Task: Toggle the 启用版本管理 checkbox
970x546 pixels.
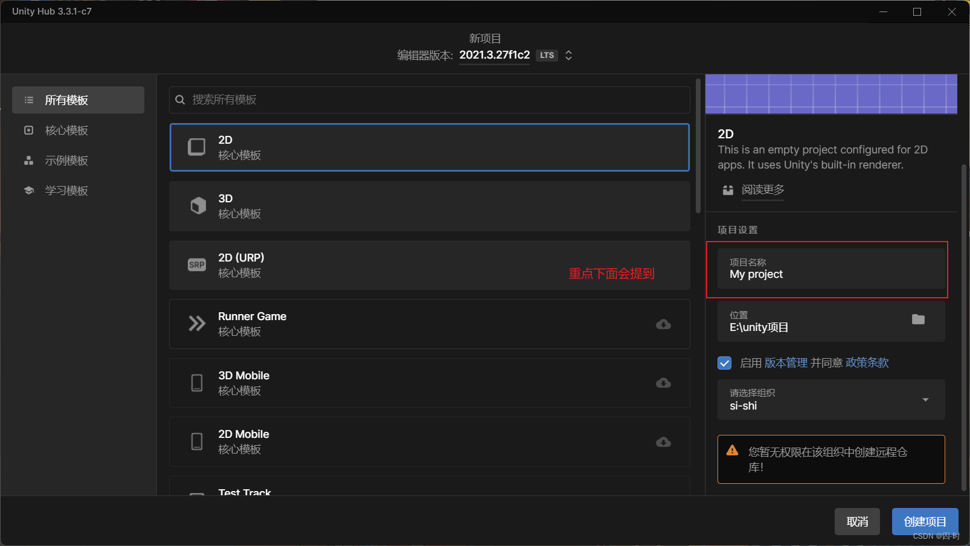Action: click(x=725, y=363)
